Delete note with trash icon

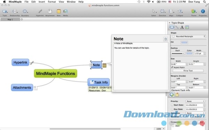tap(165, 39)
